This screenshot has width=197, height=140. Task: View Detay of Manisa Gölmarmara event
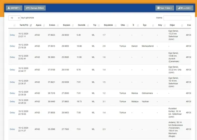tap(12, 93)
